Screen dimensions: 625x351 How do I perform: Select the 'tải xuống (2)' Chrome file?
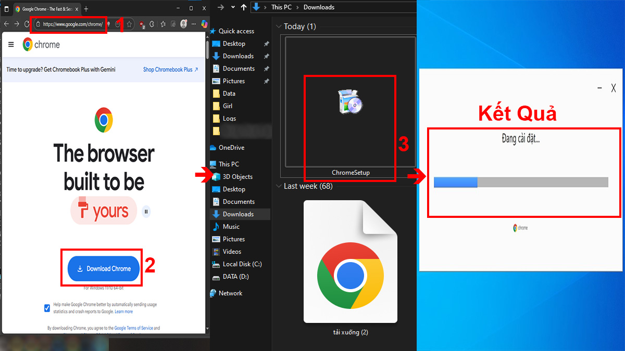click(350, 269)
